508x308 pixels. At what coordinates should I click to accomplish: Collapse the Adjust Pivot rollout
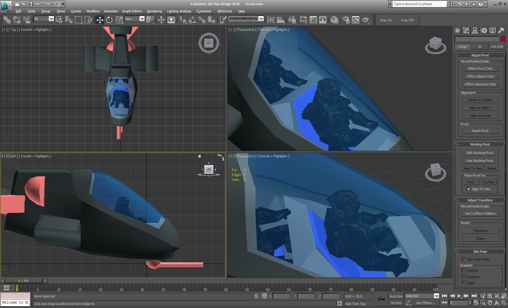tap(480, 55)
